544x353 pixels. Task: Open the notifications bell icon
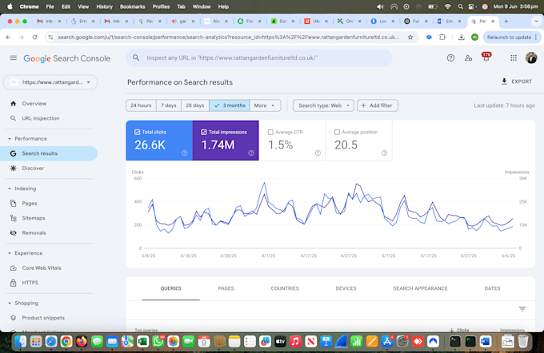tap(486, 58)
